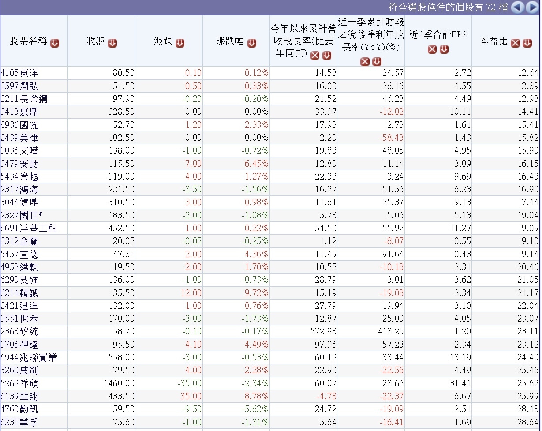Select the 2363矽統 row name
The width and height of the screenshot is (542, 431).
pos(19,331)
